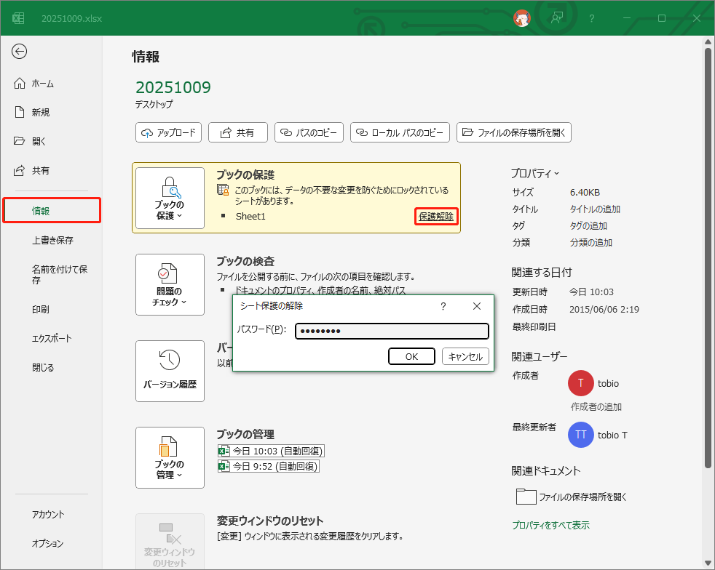Viewport: 715px width, 570px height.
Task: Click OK in the password dialog
Action: pos(411,356)
